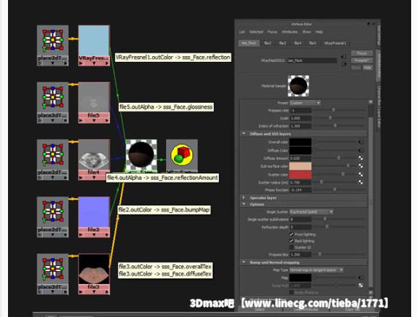Image resolution: width=417 pixels, height=317 pixels.
Task: Click the Hide button
Action: (368, 68)
